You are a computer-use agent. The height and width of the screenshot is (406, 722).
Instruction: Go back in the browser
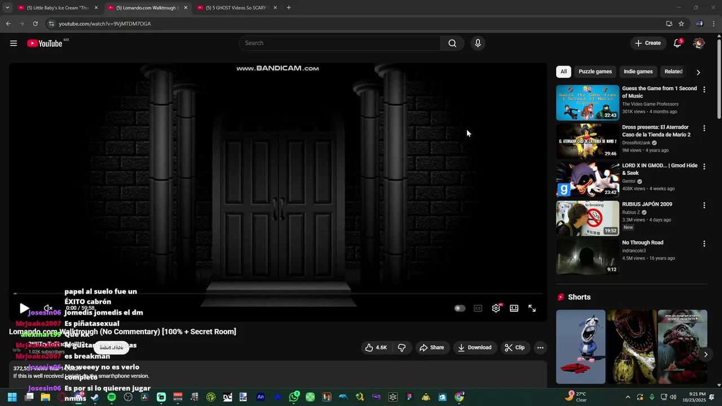(x=8, y=24)
